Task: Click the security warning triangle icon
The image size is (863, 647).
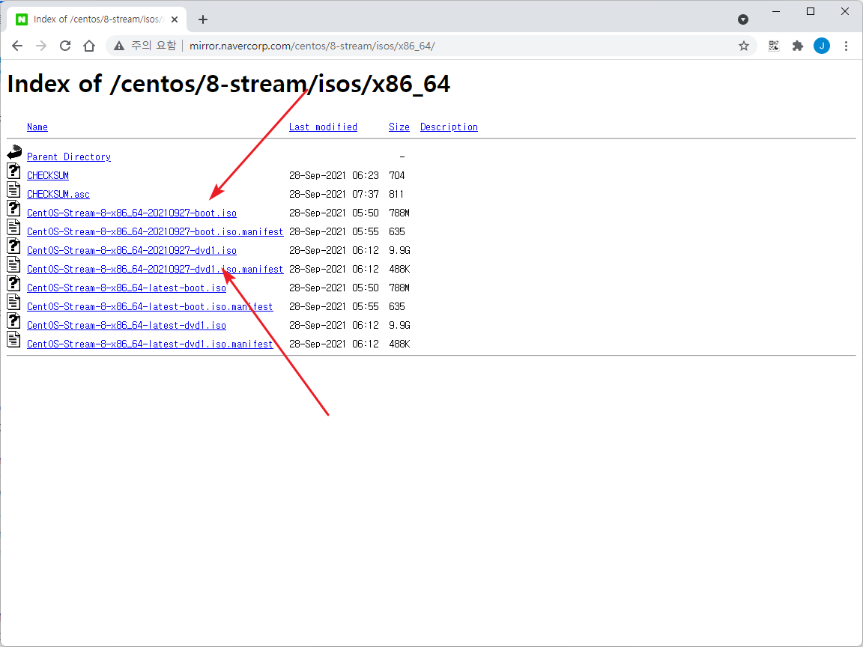Action: click(119, 46)
